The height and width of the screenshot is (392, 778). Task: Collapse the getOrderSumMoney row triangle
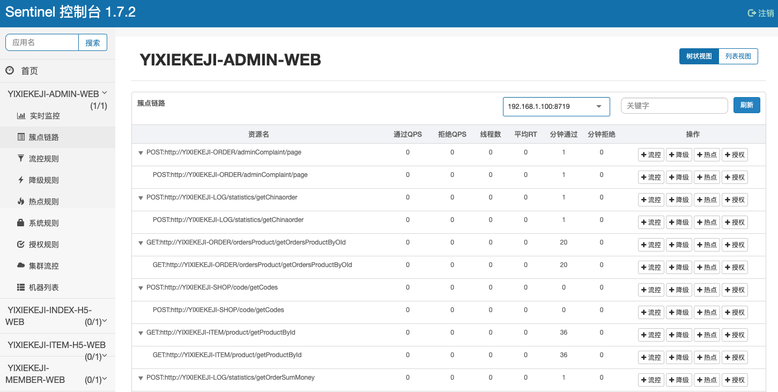pyautogui.click(x=140, y=378)
